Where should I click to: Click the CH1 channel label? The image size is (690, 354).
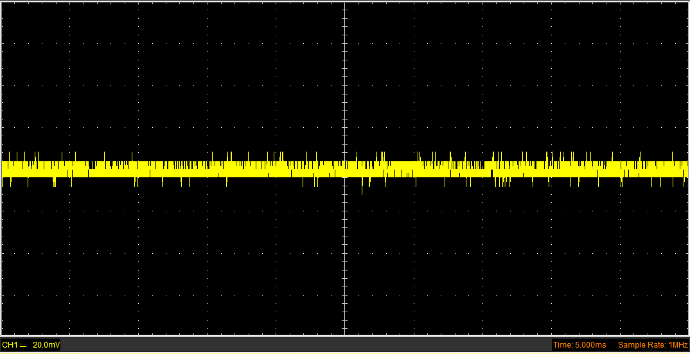click(9, 345)
